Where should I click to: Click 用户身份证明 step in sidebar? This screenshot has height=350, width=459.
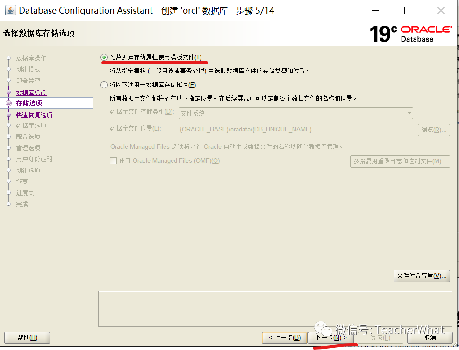(34, 159)
